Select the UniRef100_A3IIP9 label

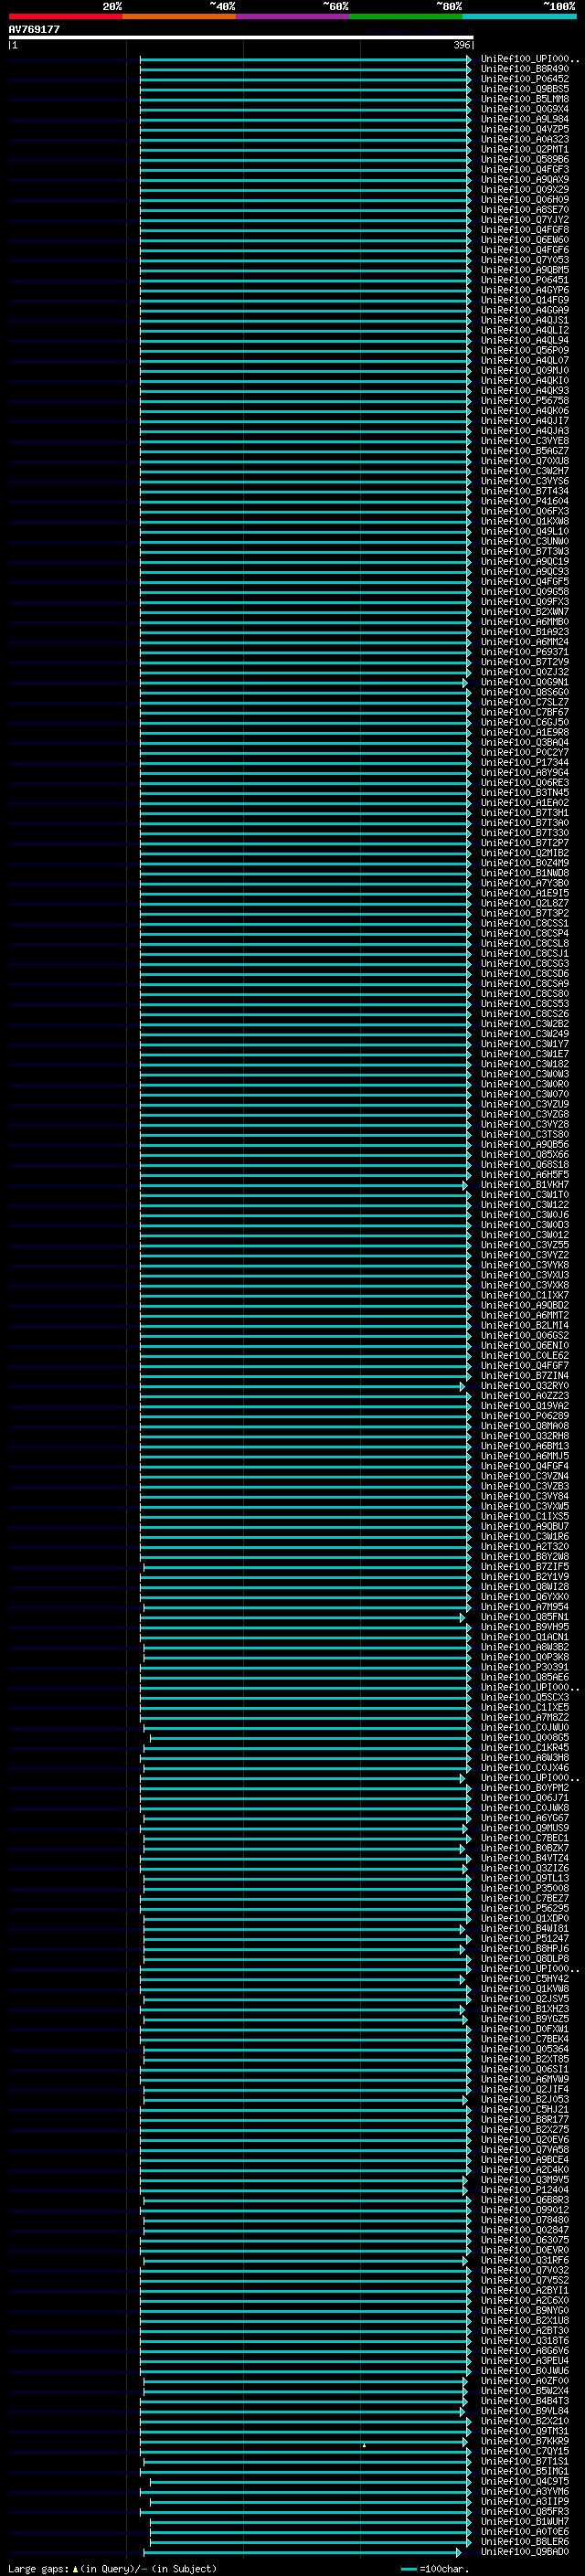525,2501
